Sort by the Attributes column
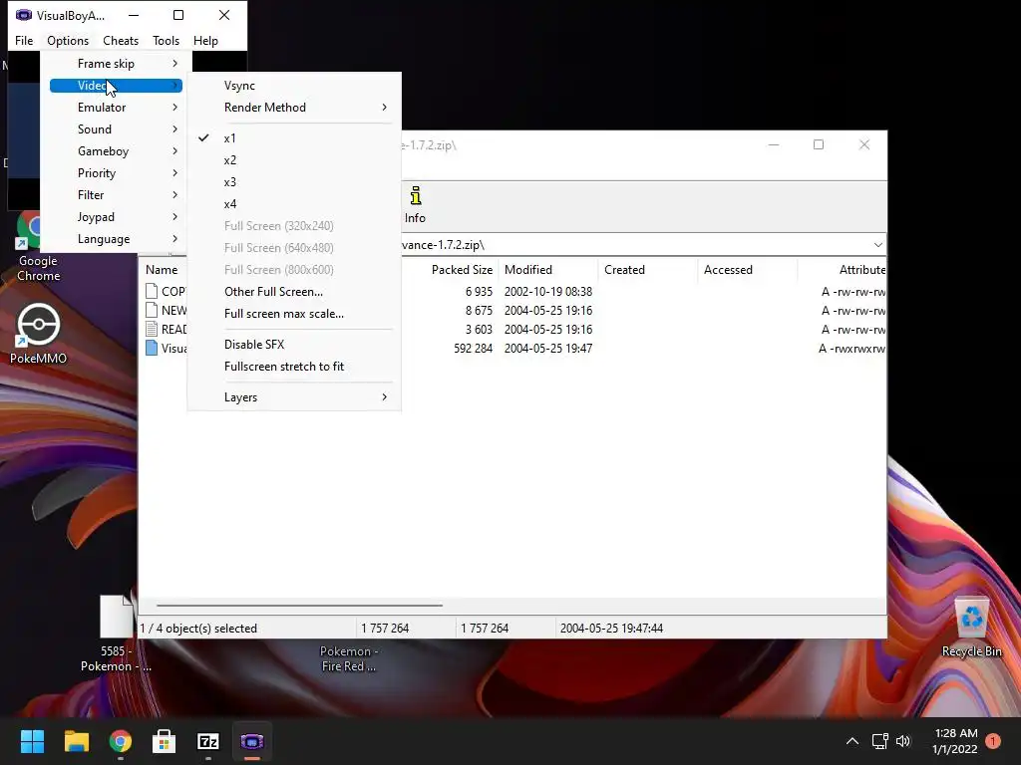 (x=862, y=269)
